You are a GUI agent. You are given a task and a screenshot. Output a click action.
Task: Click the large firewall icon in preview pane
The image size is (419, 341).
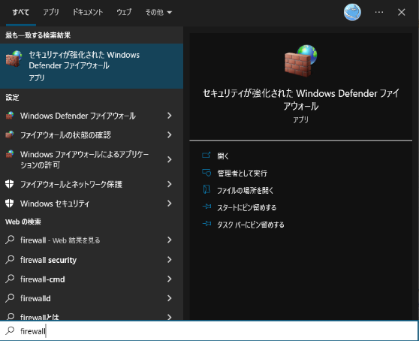point(301,61)
